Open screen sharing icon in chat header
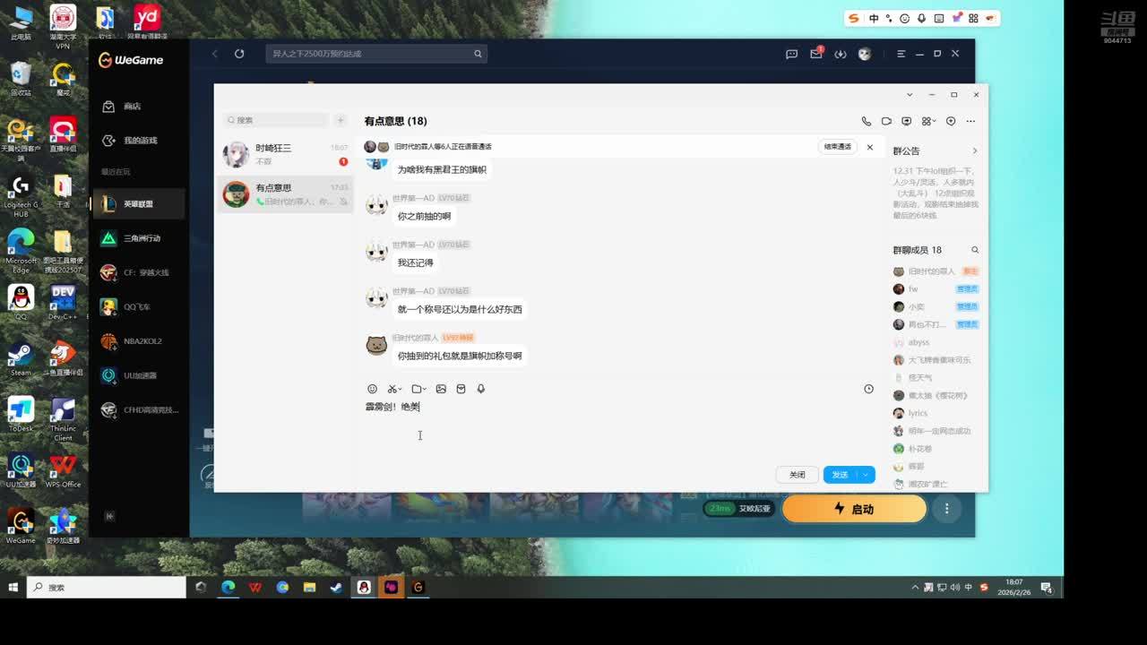1147x645 pixels. click(907, 121)
